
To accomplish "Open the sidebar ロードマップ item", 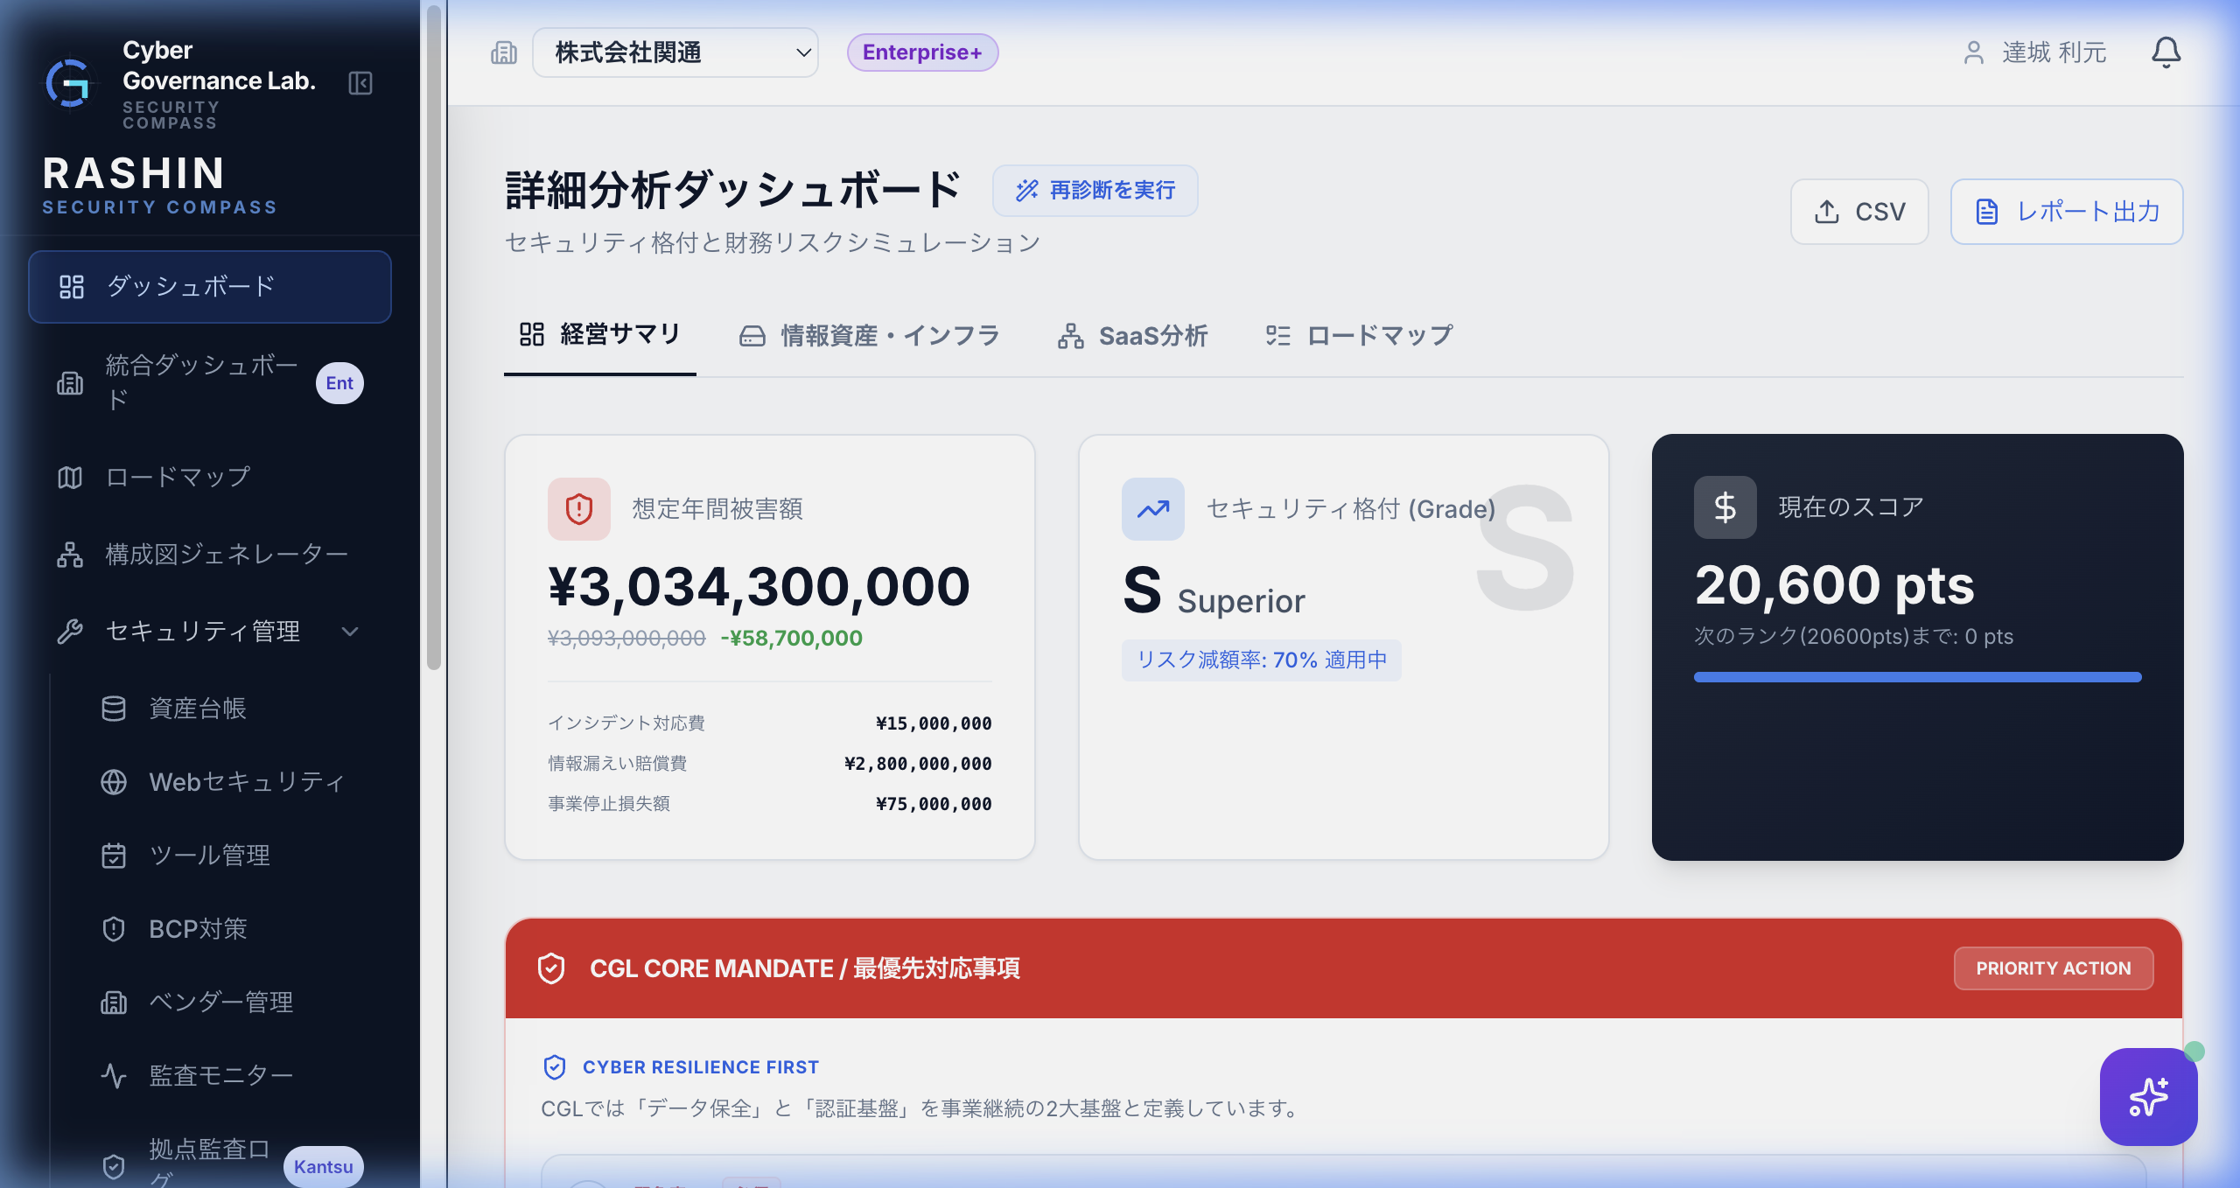I will 210,478.
